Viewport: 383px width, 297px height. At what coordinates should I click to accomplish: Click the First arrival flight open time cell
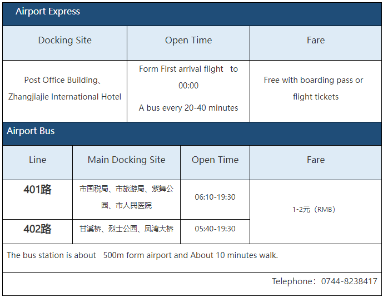188,77
